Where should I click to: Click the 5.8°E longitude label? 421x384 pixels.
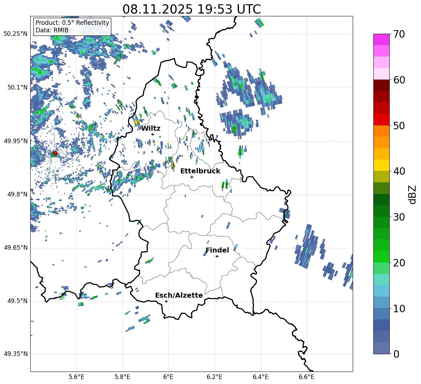(x=122, y=377)
